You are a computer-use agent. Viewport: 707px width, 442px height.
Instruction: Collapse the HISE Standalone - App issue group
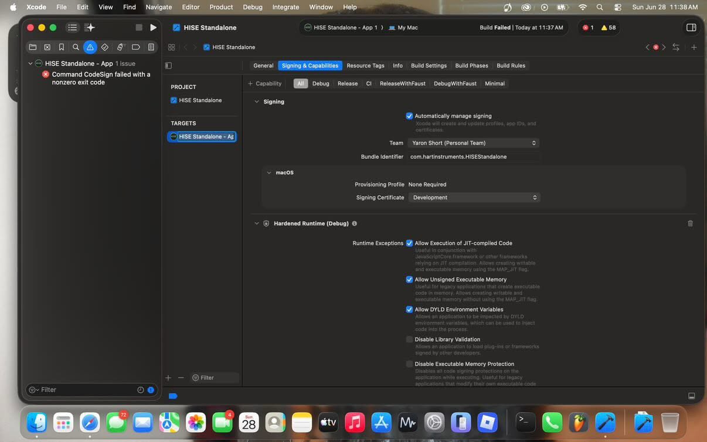click(30, 63)
